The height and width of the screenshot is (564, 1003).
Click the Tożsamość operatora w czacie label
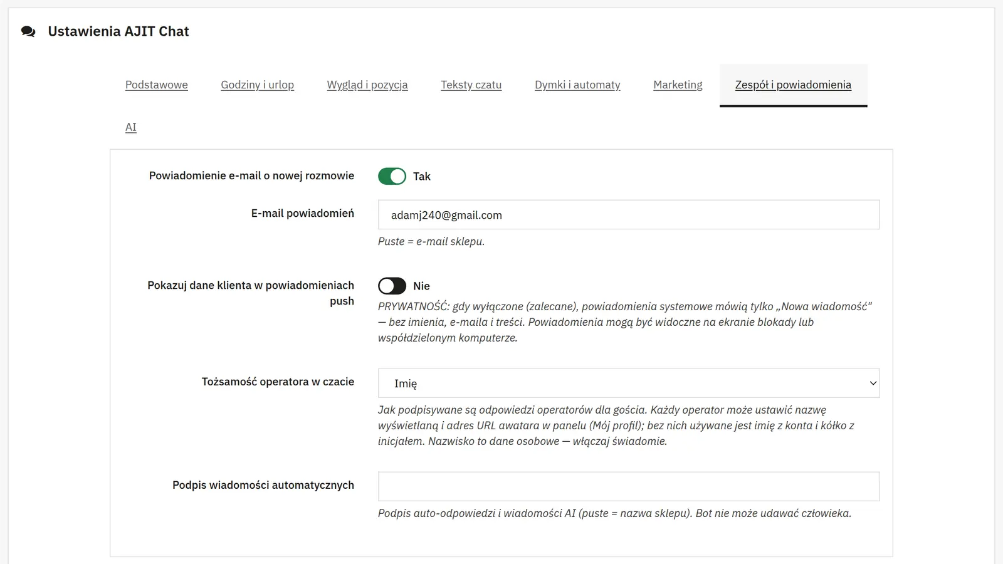278,382
